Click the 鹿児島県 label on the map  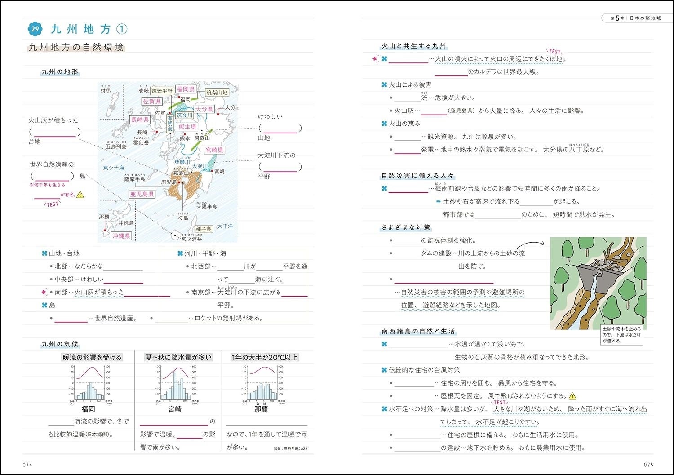click(x=142, y=194)
